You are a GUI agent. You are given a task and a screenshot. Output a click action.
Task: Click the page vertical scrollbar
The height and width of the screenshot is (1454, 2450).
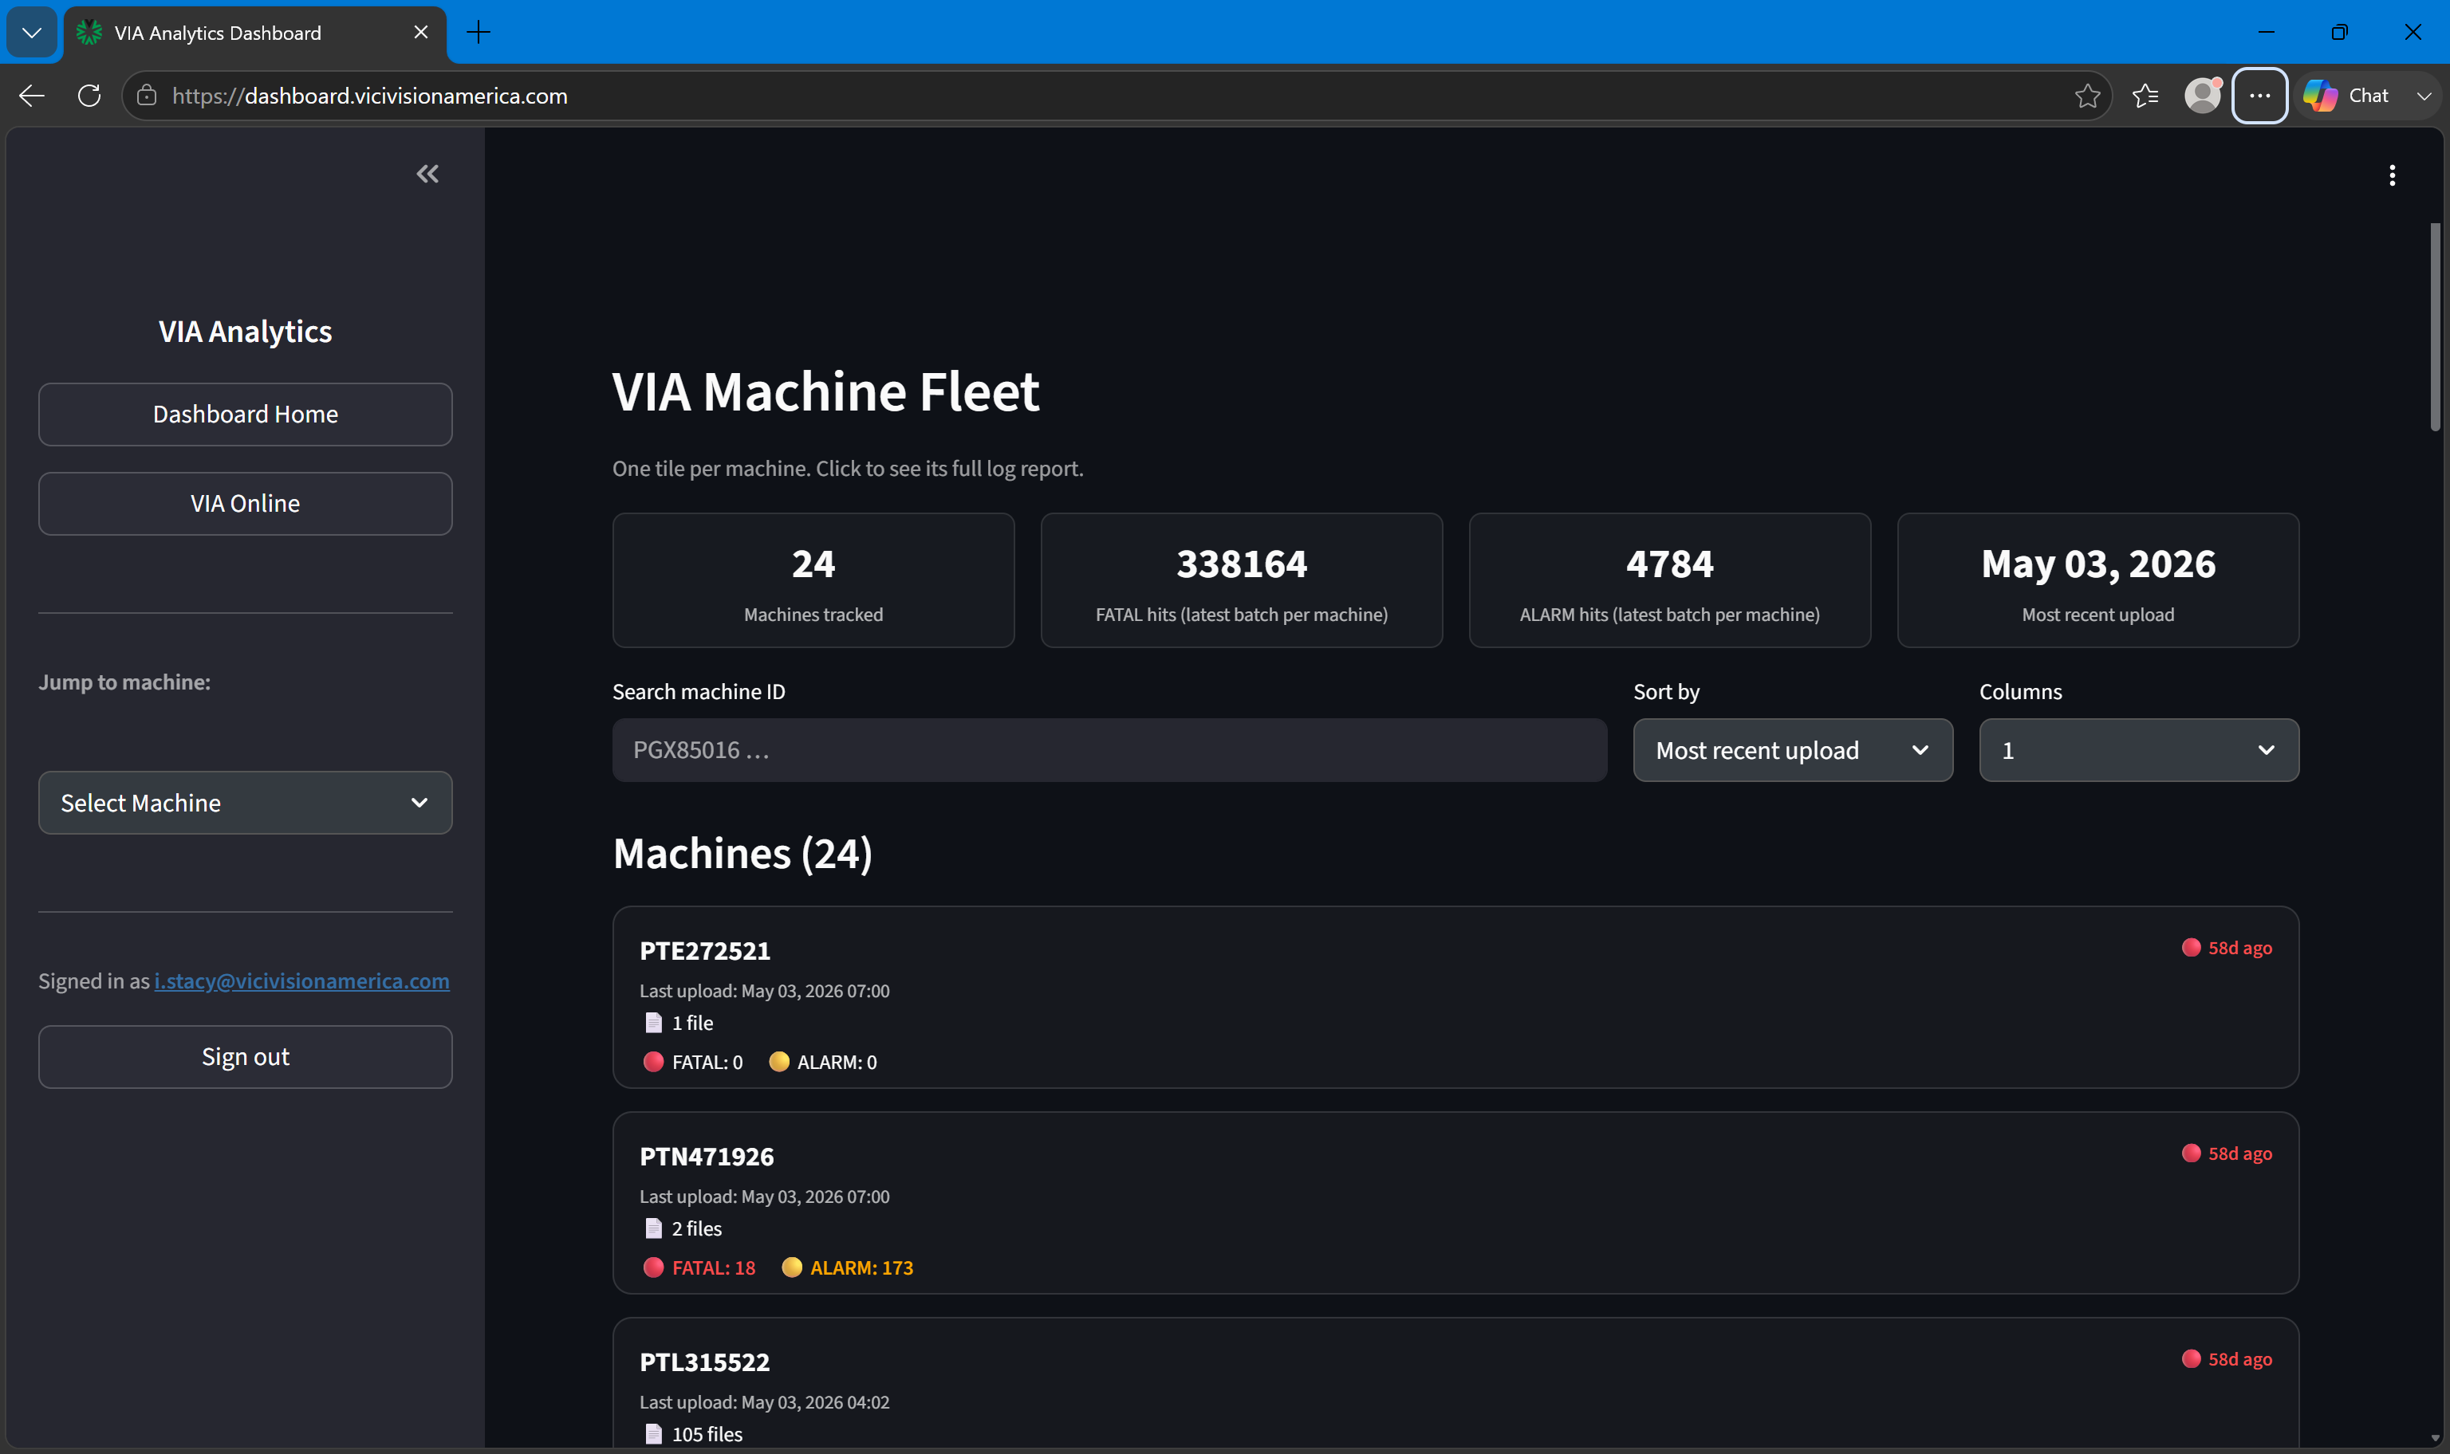pos(2434,328)
